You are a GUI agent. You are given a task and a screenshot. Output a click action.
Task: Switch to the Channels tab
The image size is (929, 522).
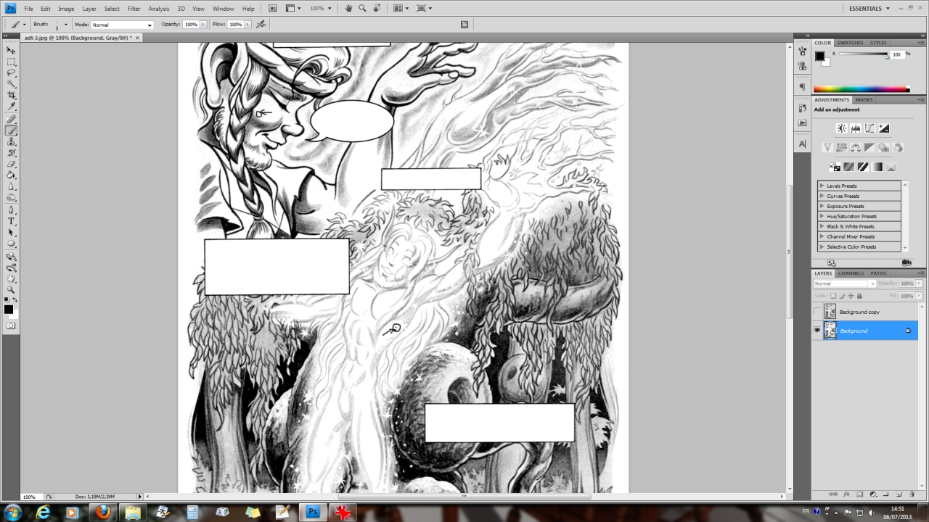tap(851, 273)
